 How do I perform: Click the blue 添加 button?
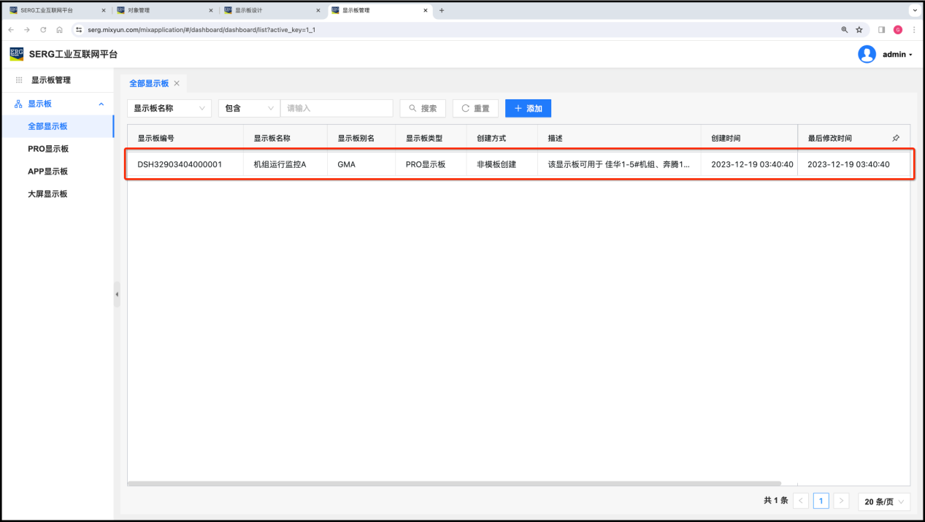click(528, 108)
